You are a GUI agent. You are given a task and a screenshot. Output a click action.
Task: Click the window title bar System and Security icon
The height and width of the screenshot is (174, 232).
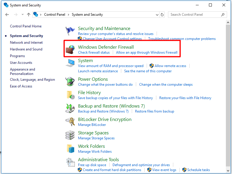tap(6, 5)
